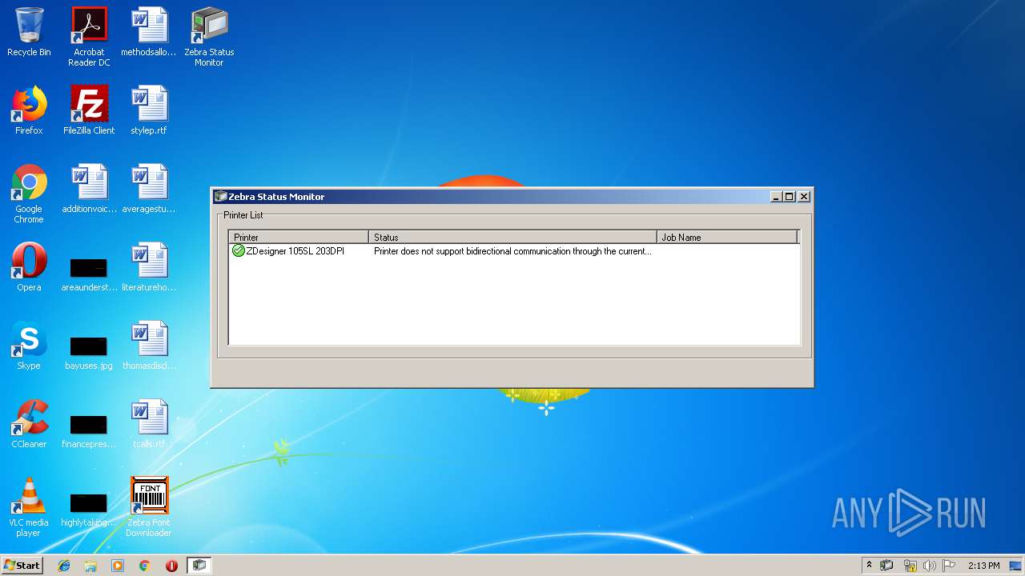The width and height of the screenshot is (1025, 576).
Task: Open the media player taskbar icon
Action: tap(118, 566)
